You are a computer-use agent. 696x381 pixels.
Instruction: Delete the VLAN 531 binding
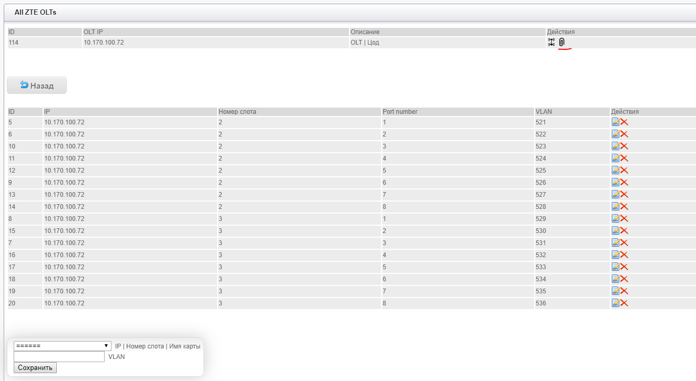(x=625, y=242)
